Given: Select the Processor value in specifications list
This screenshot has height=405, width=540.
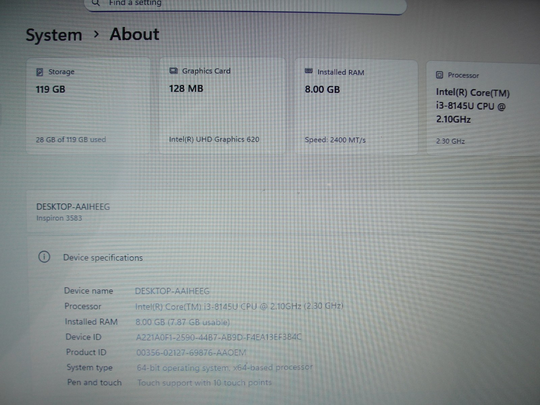Looking at the screenshot, I should [x=239, y=306].
